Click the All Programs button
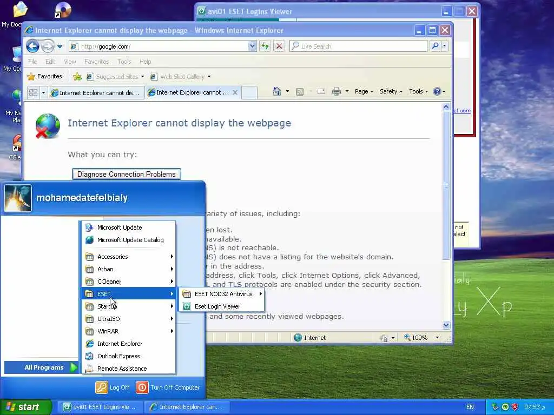This screenshot has height=415, width=554. tap(41, 367)
